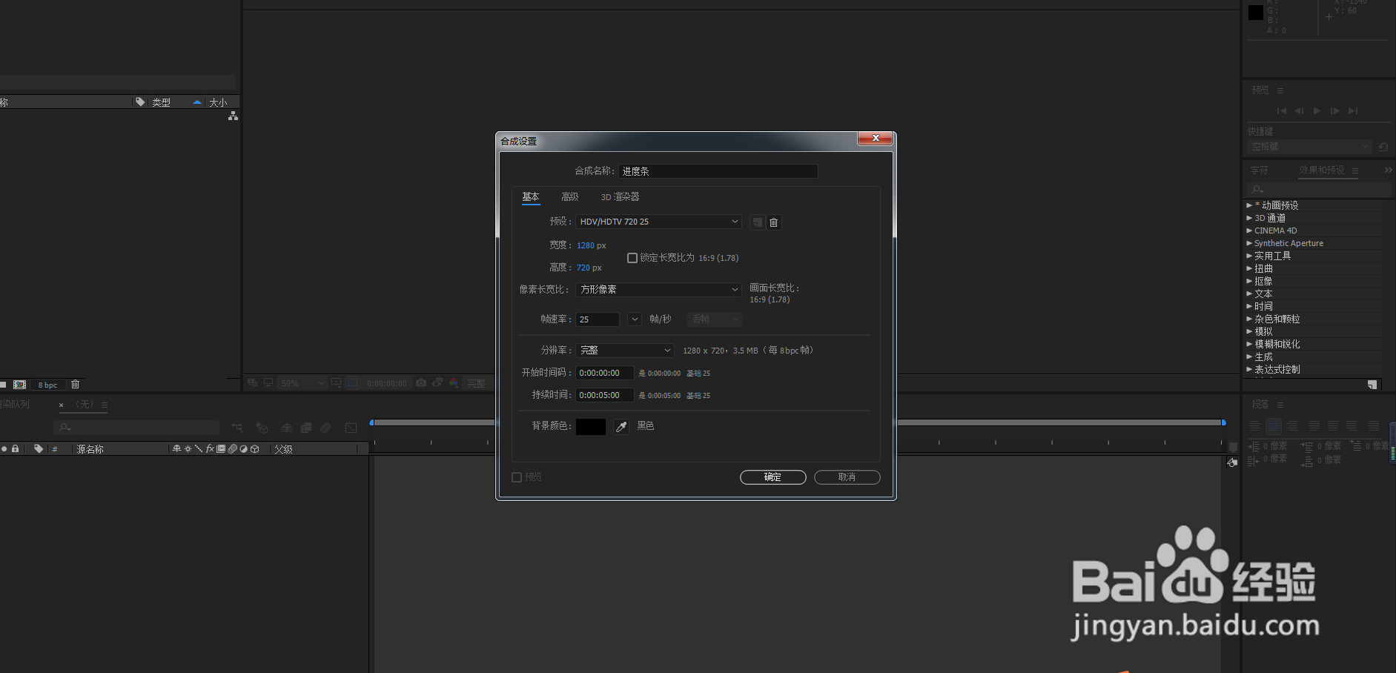1396x673 pixels.
Task: Click the show snapshot eye icon in viewer
Action: click(x=437, y=383)
